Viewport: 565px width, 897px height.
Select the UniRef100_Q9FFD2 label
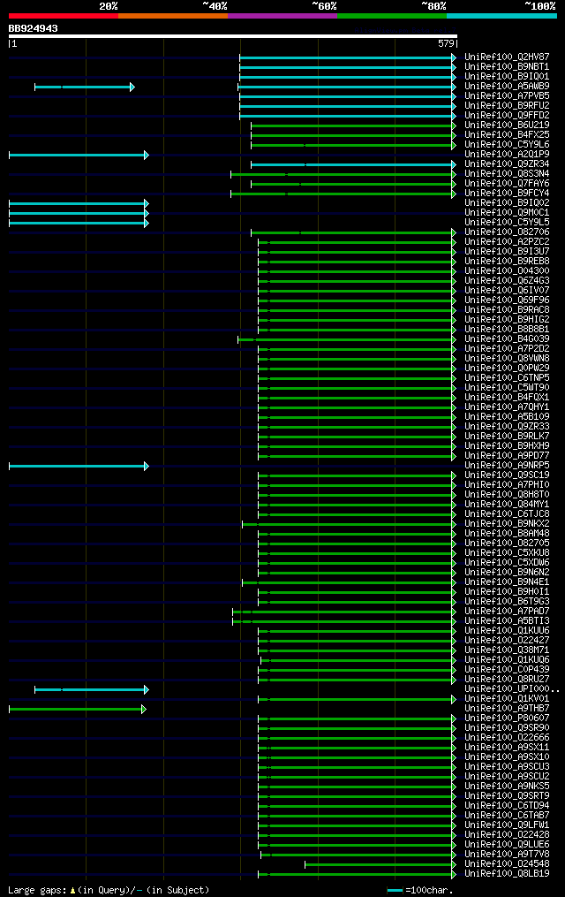coord(507,116)
